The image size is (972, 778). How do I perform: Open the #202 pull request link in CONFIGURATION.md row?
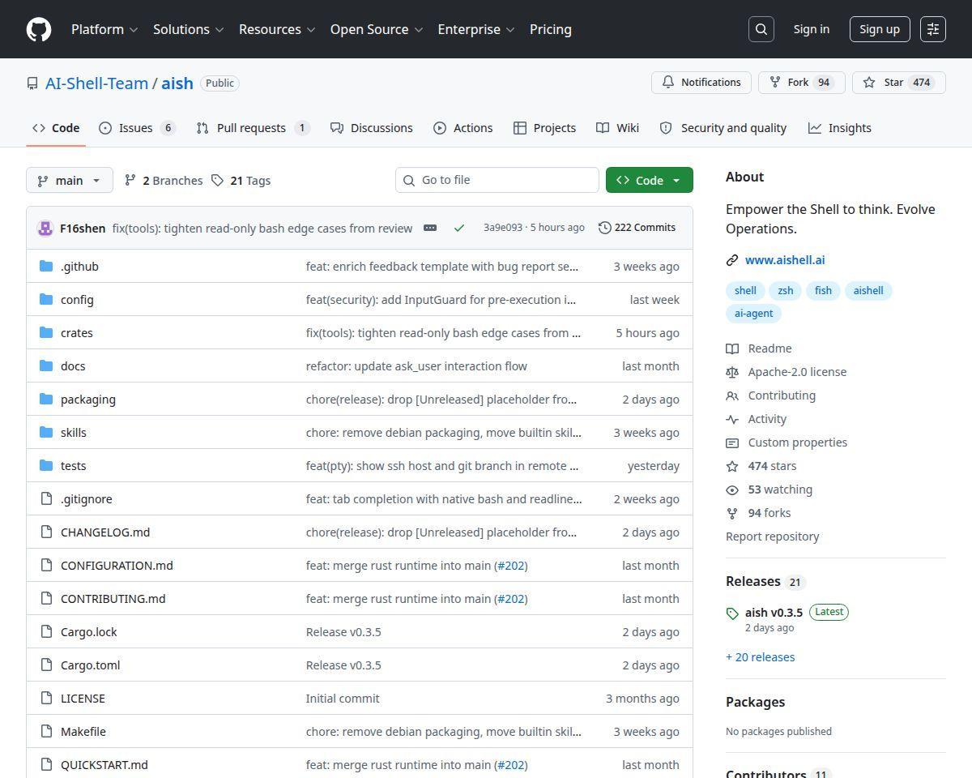click(511, 566)
